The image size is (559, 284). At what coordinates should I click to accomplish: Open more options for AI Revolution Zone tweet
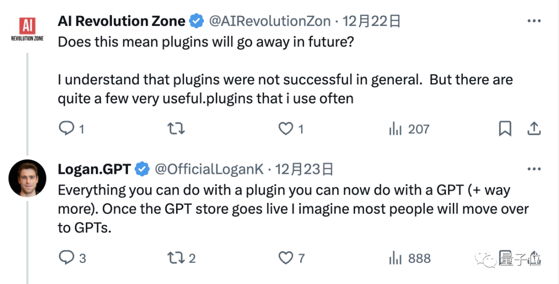point(534,21)
